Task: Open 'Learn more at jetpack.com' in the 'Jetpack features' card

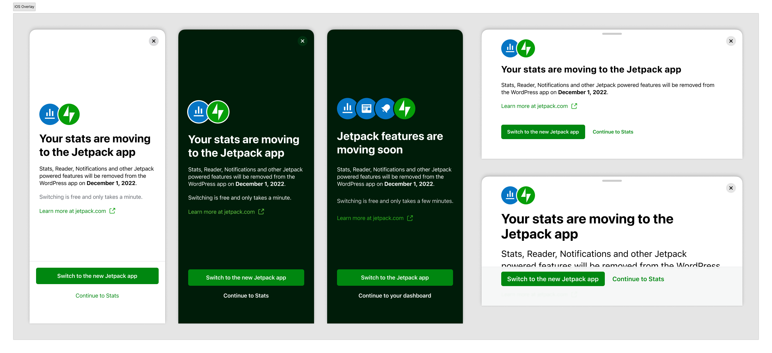Action: [370, 218]
